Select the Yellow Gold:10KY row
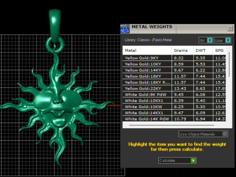The height and width of the screenshot is (177, 236). (x=174, y=64)
